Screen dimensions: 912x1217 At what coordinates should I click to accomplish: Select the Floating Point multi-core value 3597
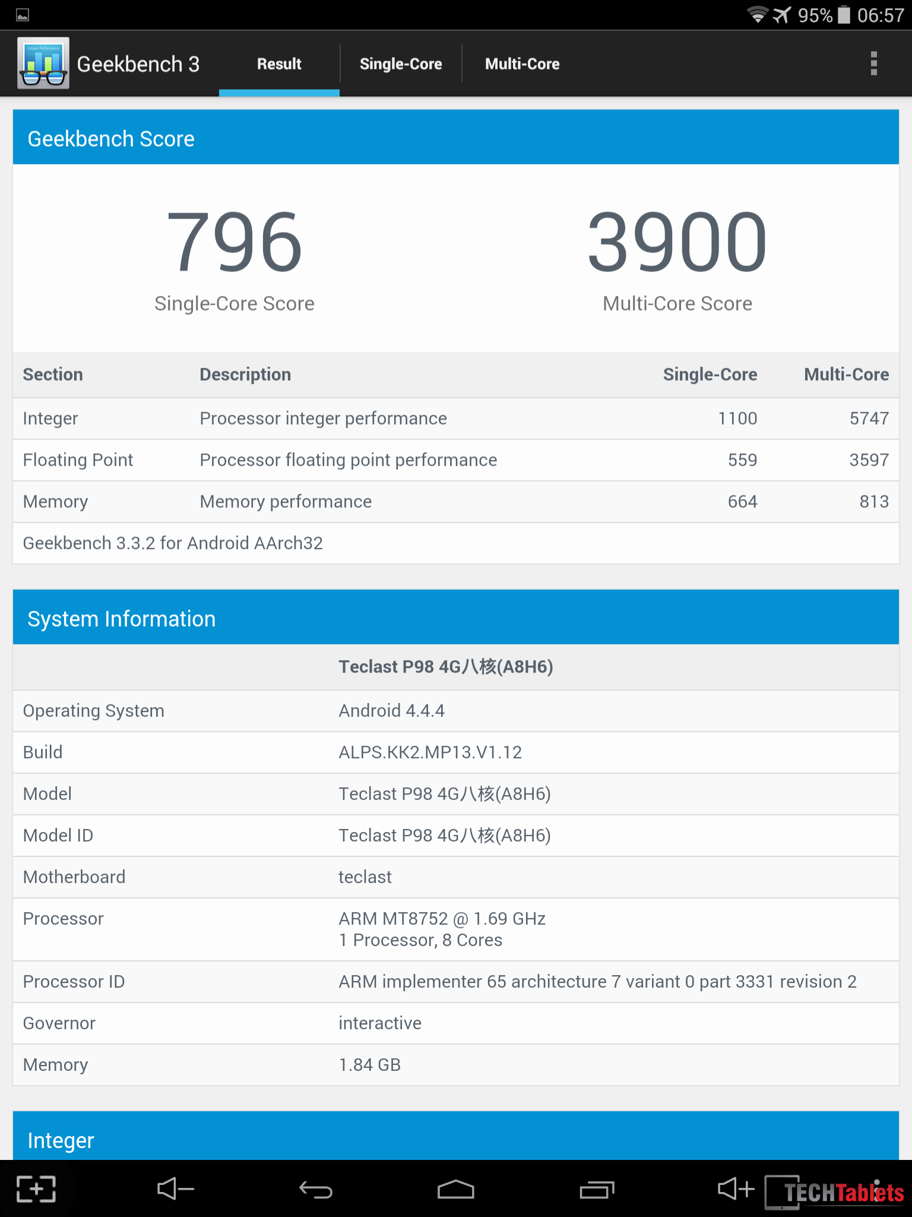(869, 460)
